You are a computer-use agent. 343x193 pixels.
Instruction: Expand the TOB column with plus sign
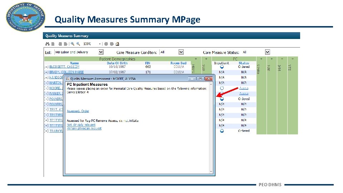click(x=272, y=59)
